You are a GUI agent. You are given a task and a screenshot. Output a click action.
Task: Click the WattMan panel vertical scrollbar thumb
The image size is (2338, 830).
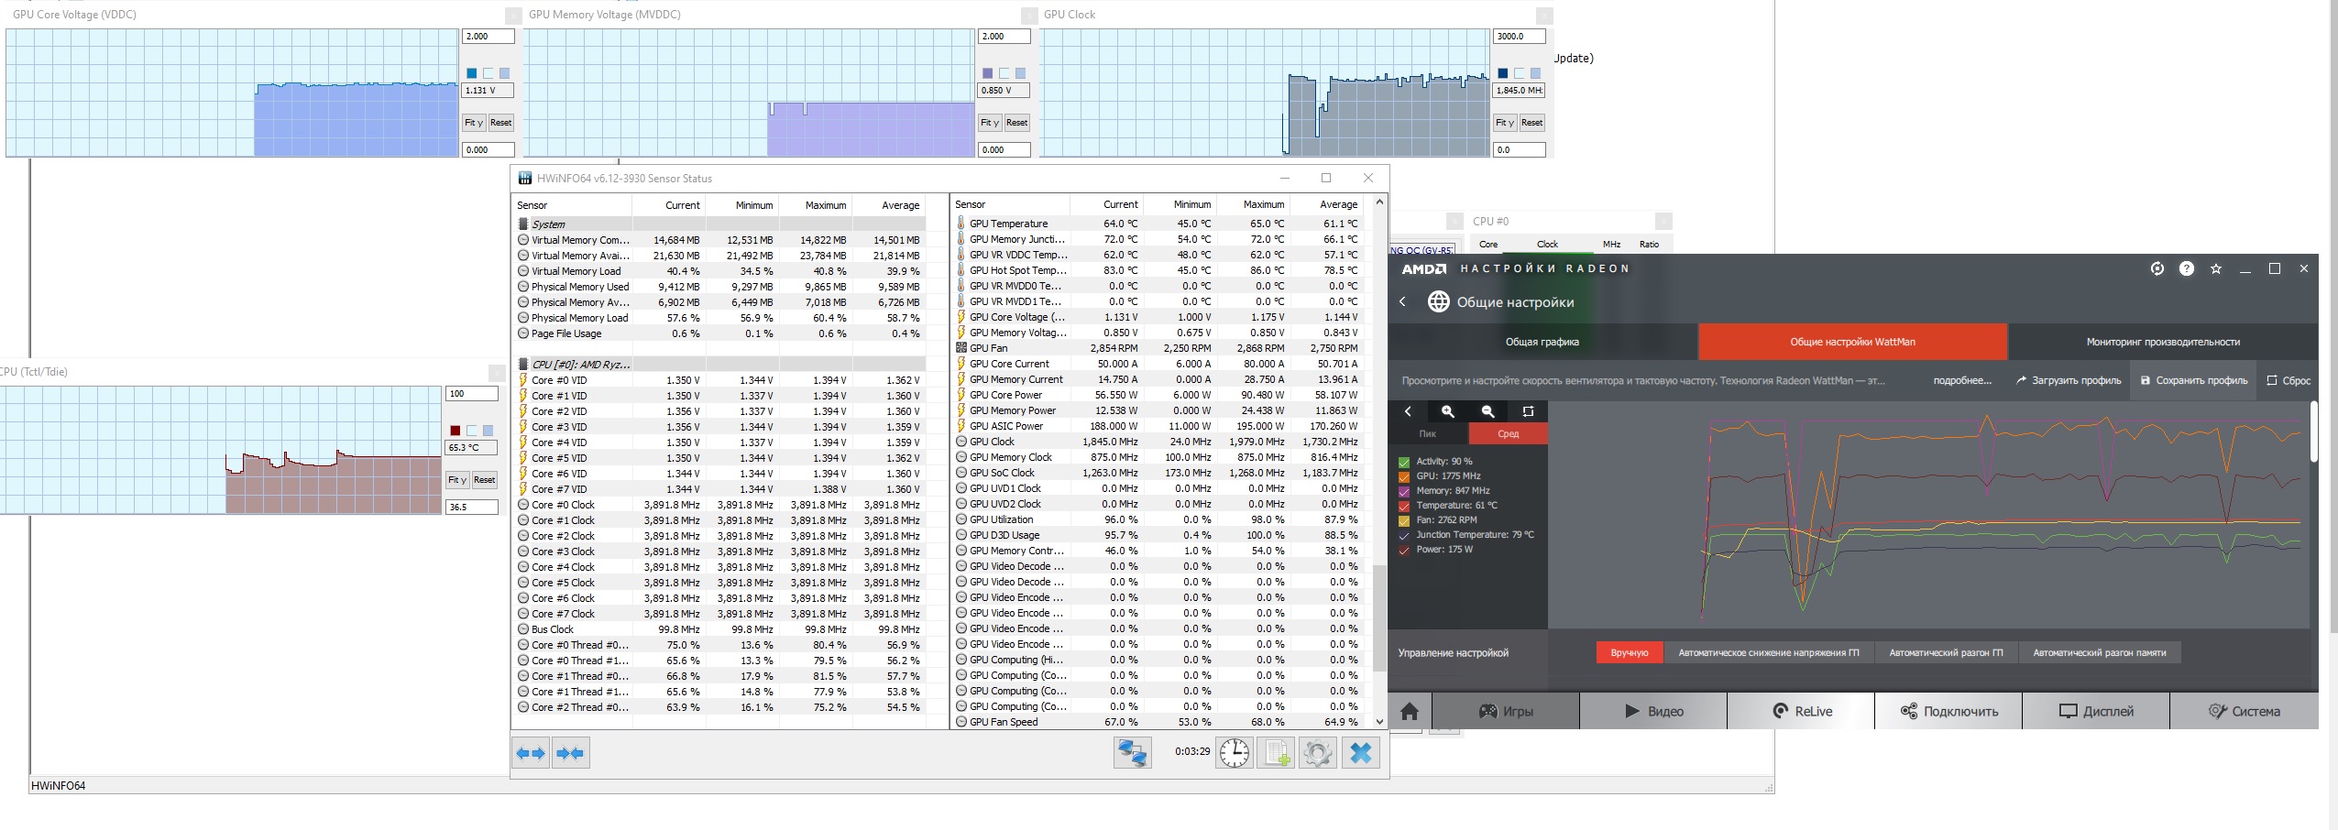2313,431
